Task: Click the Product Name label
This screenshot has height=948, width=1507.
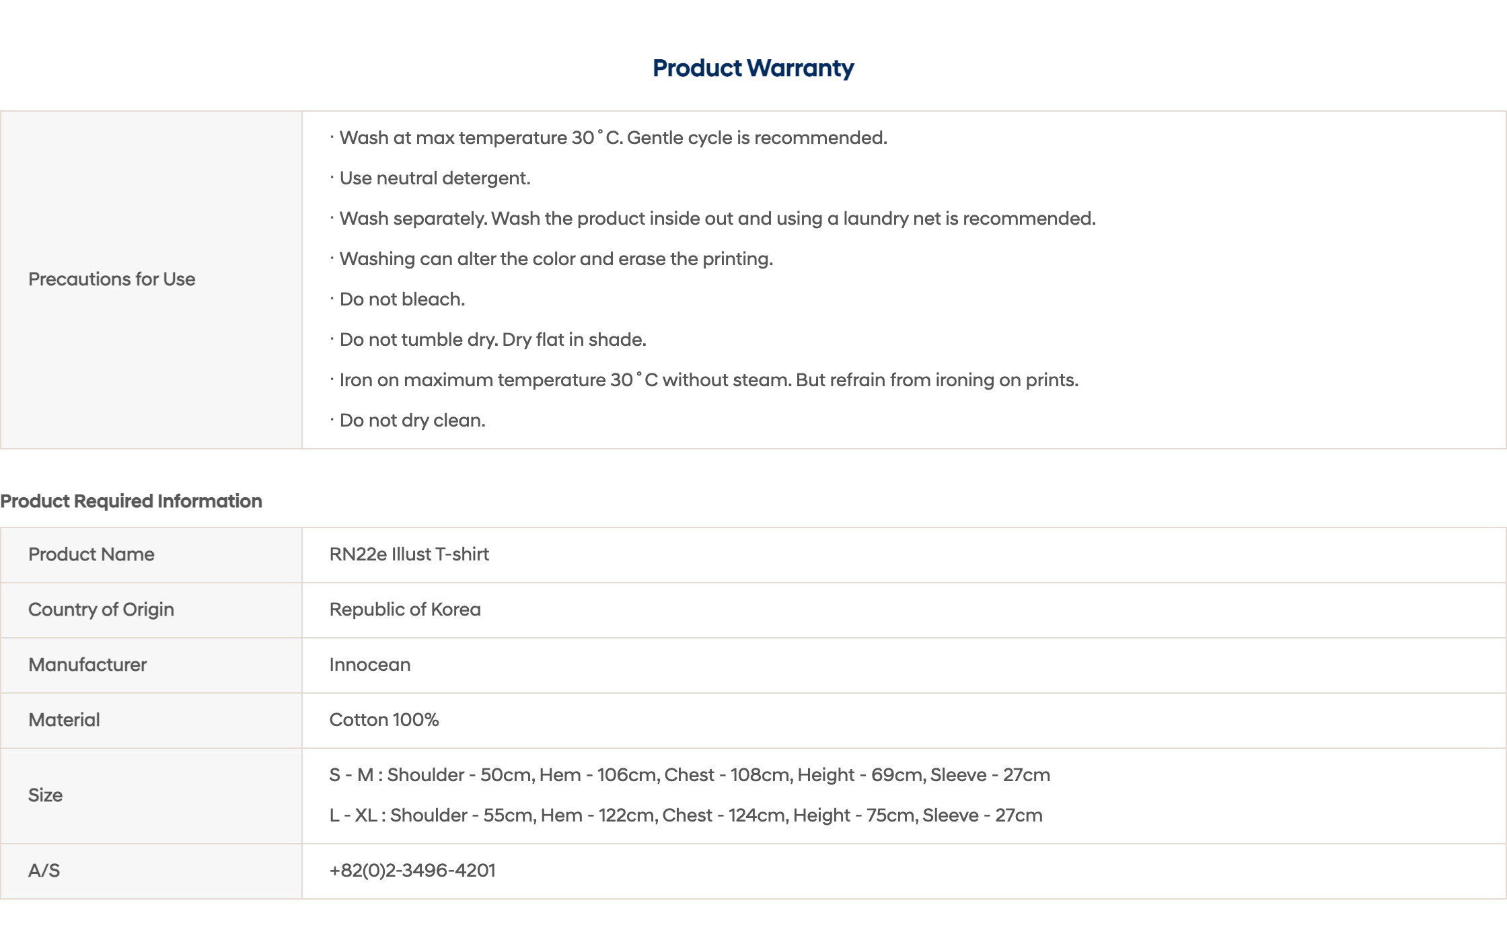Action: click(x=91, y=554)
